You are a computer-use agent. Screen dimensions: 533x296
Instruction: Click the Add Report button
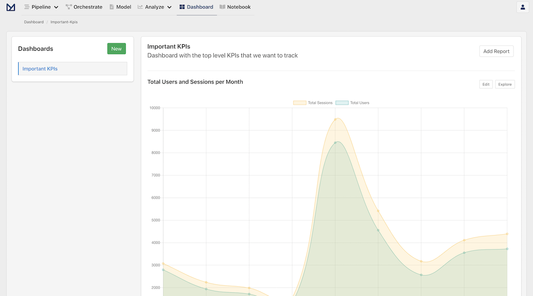tap(496, 51)
